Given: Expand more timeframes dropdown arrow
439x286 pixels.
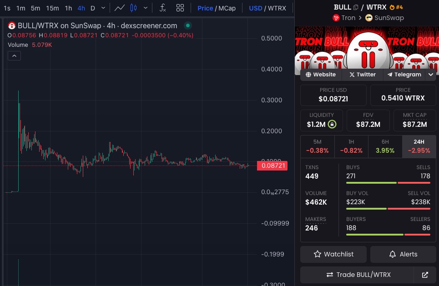Looking at the screenshot, I should tap(103, 8).
